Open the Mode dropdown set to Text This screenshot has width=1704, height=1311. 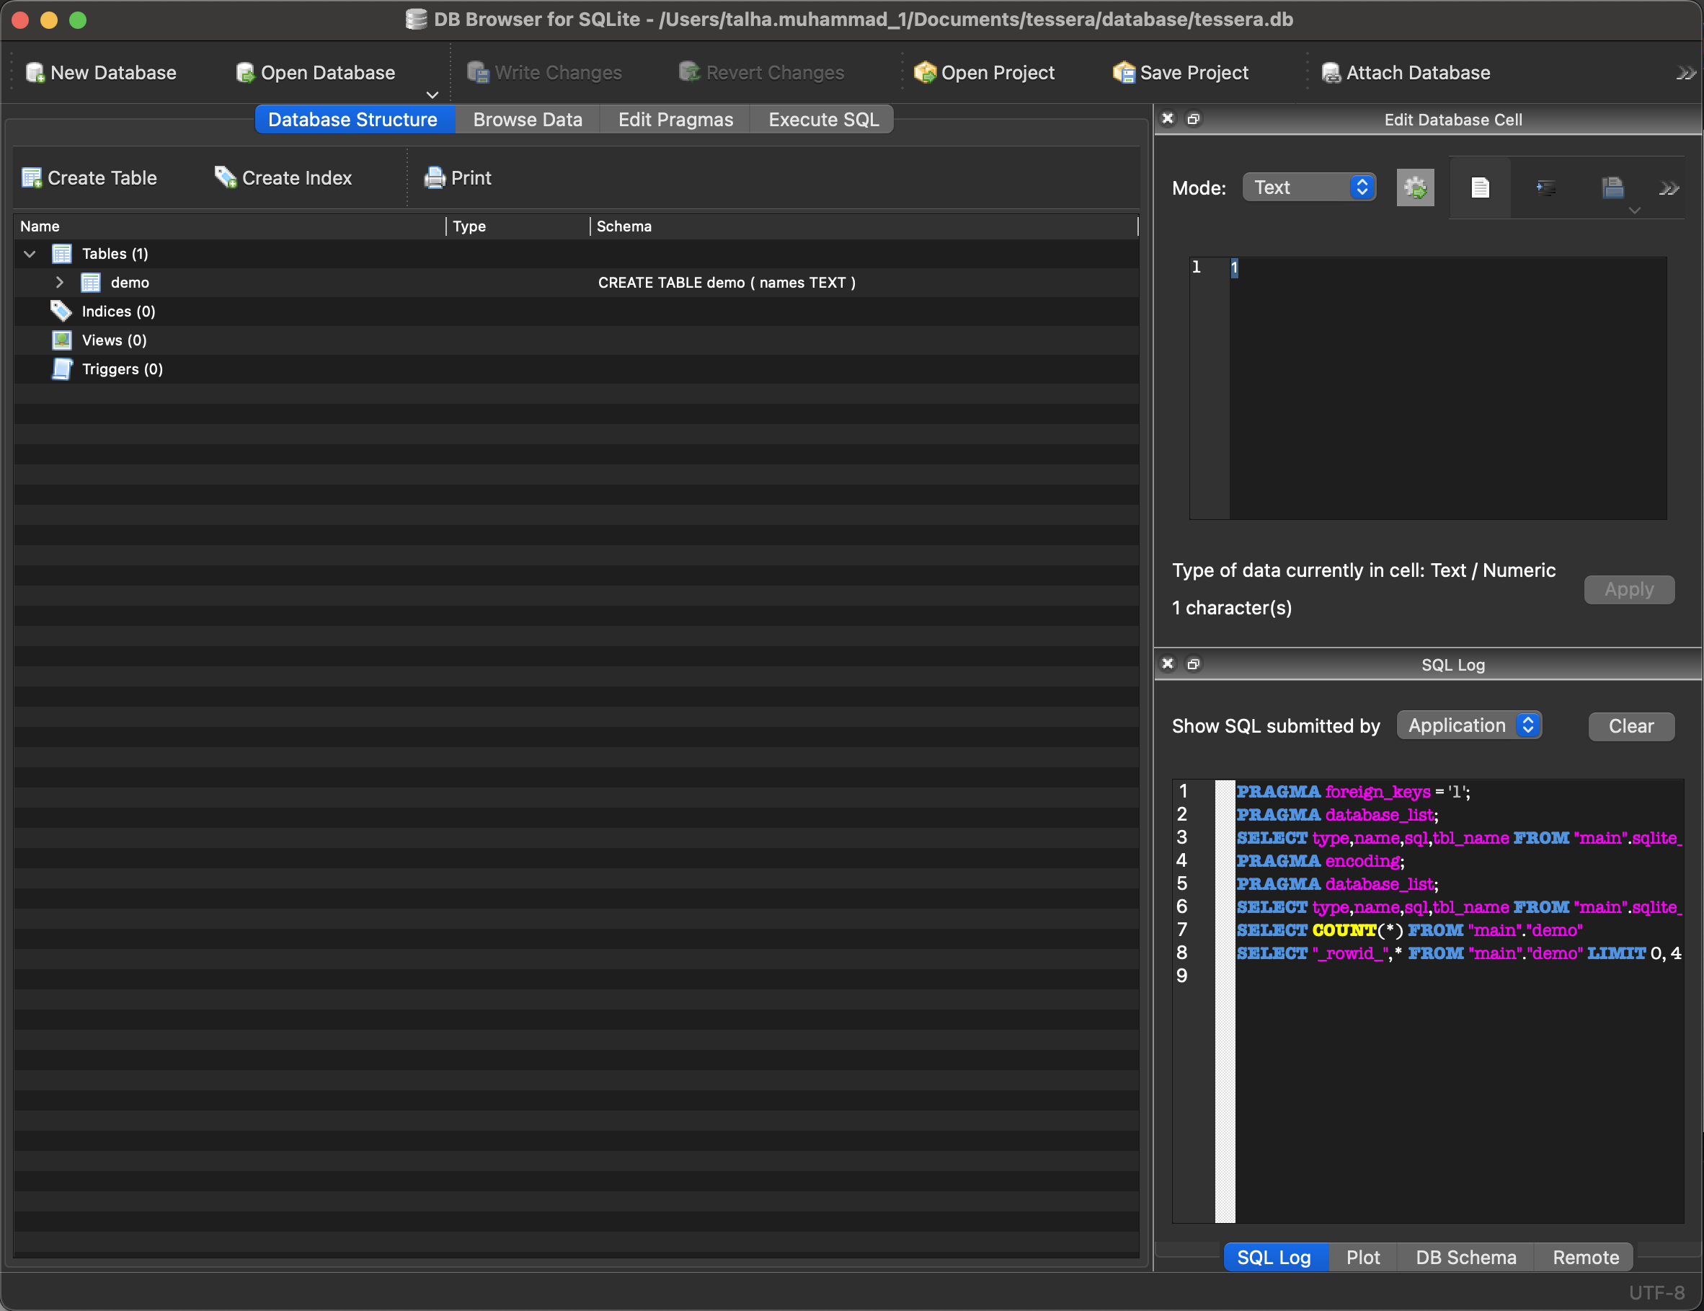click(1308, 188)
